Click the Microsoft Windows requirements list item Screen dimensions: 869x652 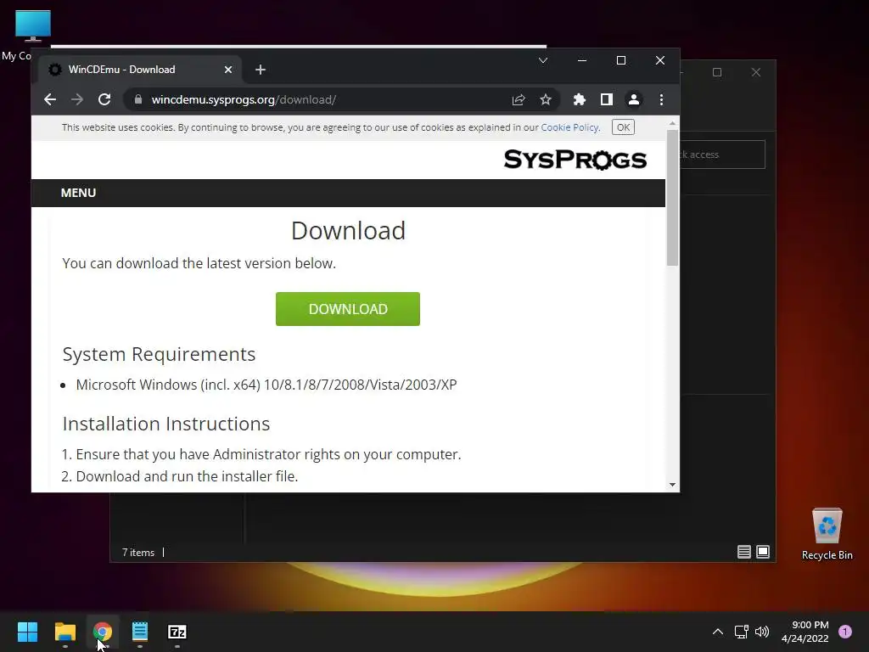pos(266,385)
